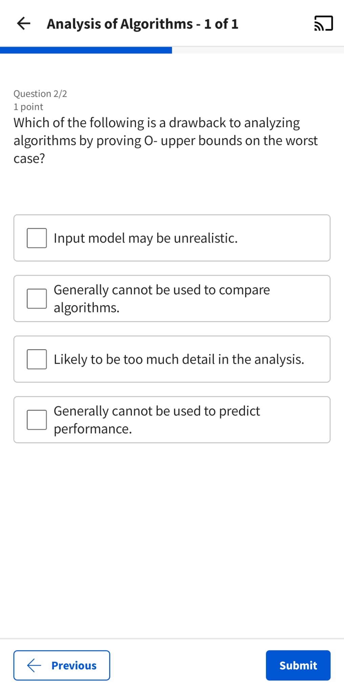The image size is (344, 693).
Task: Select the back navigation arrow top left
Action: click(x=24, y=23)
